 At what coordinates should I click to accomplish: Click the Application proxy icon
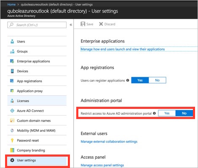pos(12,91)
